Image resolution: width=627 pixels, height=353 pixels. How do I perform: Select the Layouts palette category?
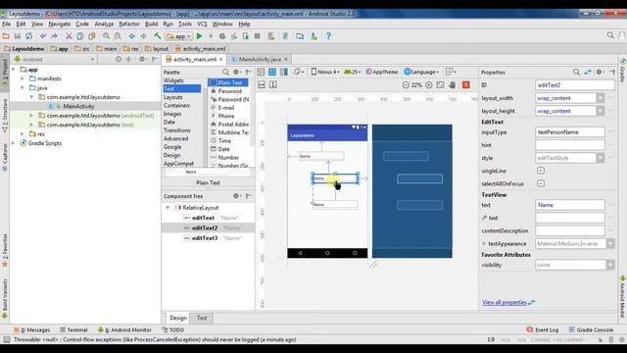click(x=172, y=97)
